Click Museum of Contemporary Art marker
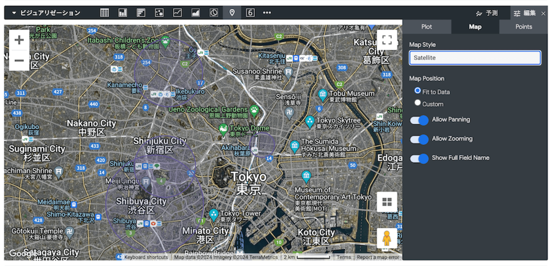 pos(306,176)
